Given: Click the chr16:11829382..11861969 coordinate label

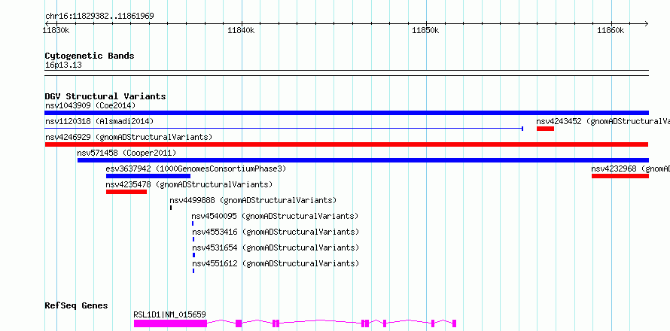Looking at the screenshot, I should (x=99, y=17).
